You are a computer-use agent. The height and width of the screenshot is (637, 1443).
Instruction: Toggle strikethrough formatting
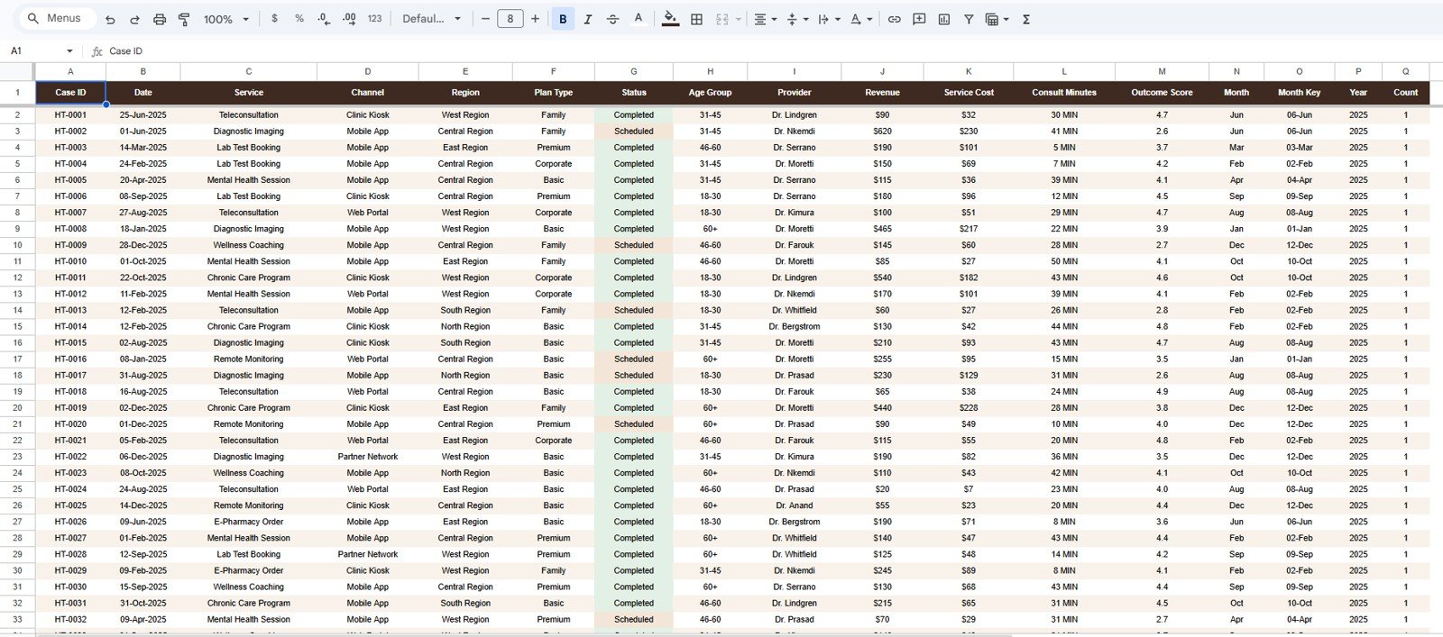(613, 19)
